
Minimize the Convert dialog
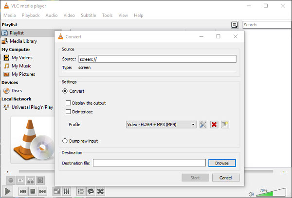pos(201,36)
